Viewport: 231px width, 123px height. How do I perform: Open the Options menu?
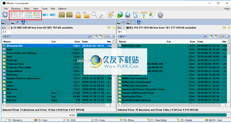62,8
